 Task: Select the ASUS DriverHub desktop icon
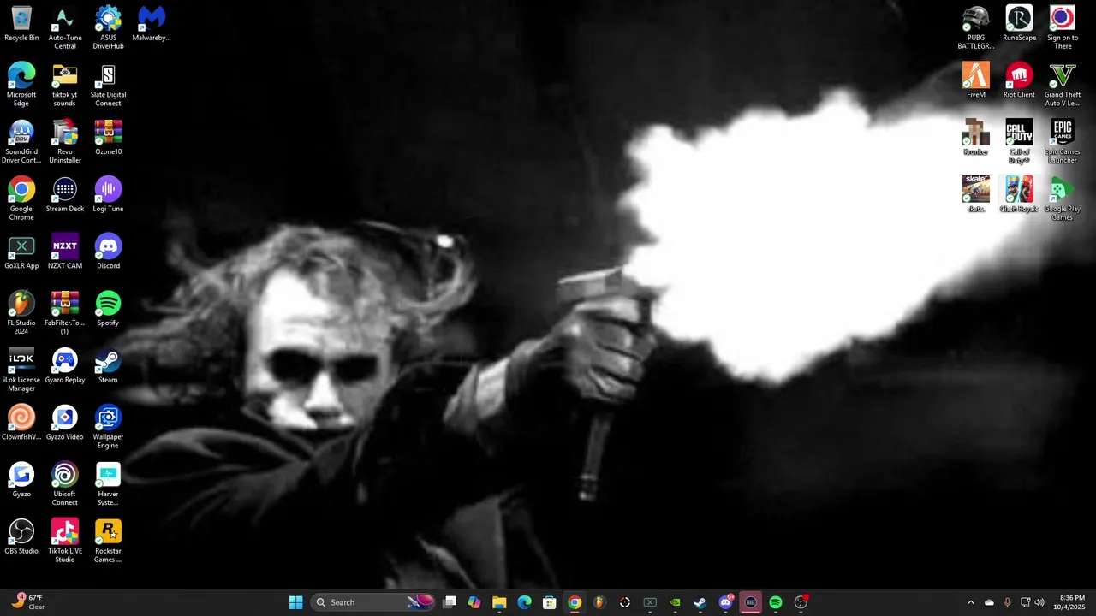coord(108,27)
